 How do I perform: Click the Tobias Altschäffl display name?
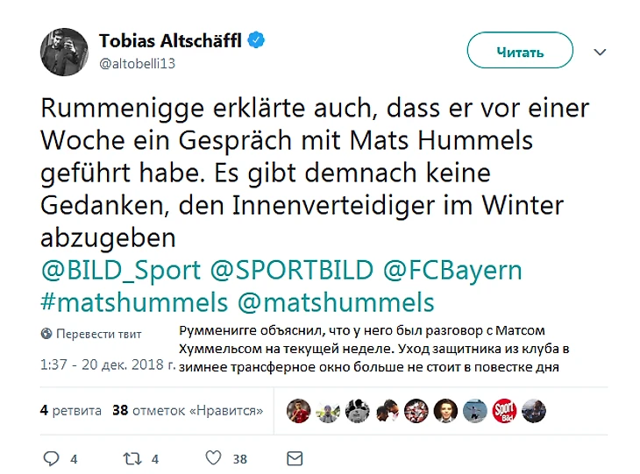tap(171, 40)
